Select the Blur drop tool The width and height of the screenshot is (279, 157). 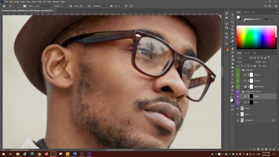[232, 64]
